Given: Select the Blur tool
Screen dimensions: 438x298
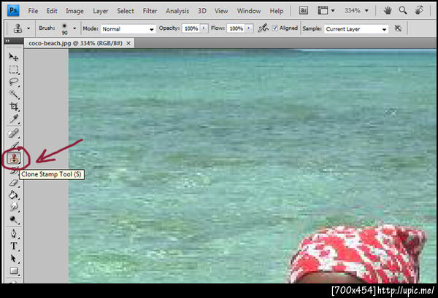Looking at the screenshot, I should point(13,207).
